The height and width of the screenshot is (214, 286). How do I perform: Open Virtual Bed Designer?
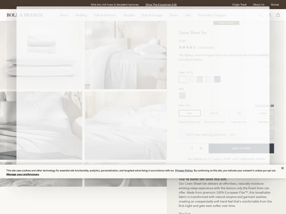[212, 15]
